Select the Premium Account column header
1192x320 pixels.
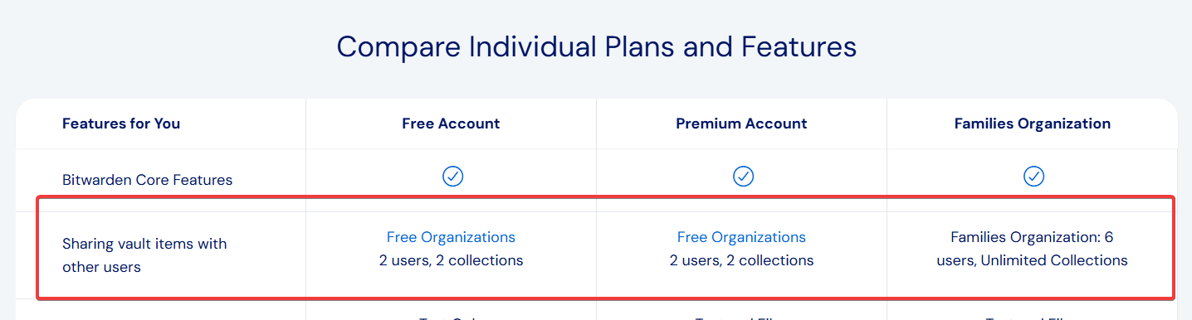point(741,124)
